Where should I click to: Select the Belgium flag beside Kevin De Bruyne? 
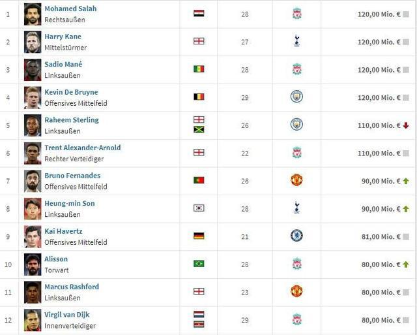click(x=199, y=97)
